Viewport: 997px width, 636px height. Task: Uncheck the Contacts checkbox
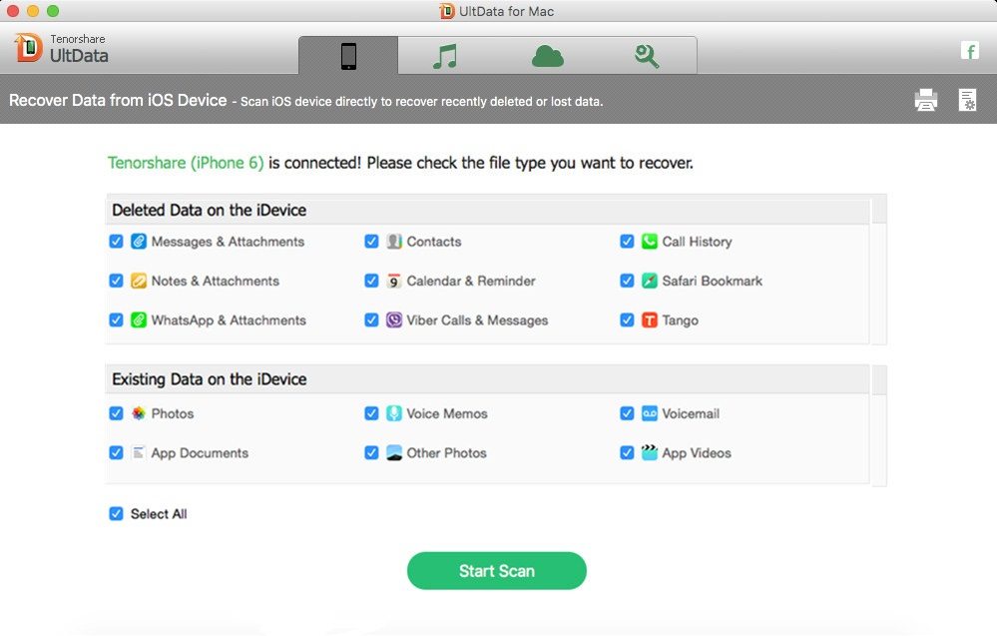pos(371,242)
